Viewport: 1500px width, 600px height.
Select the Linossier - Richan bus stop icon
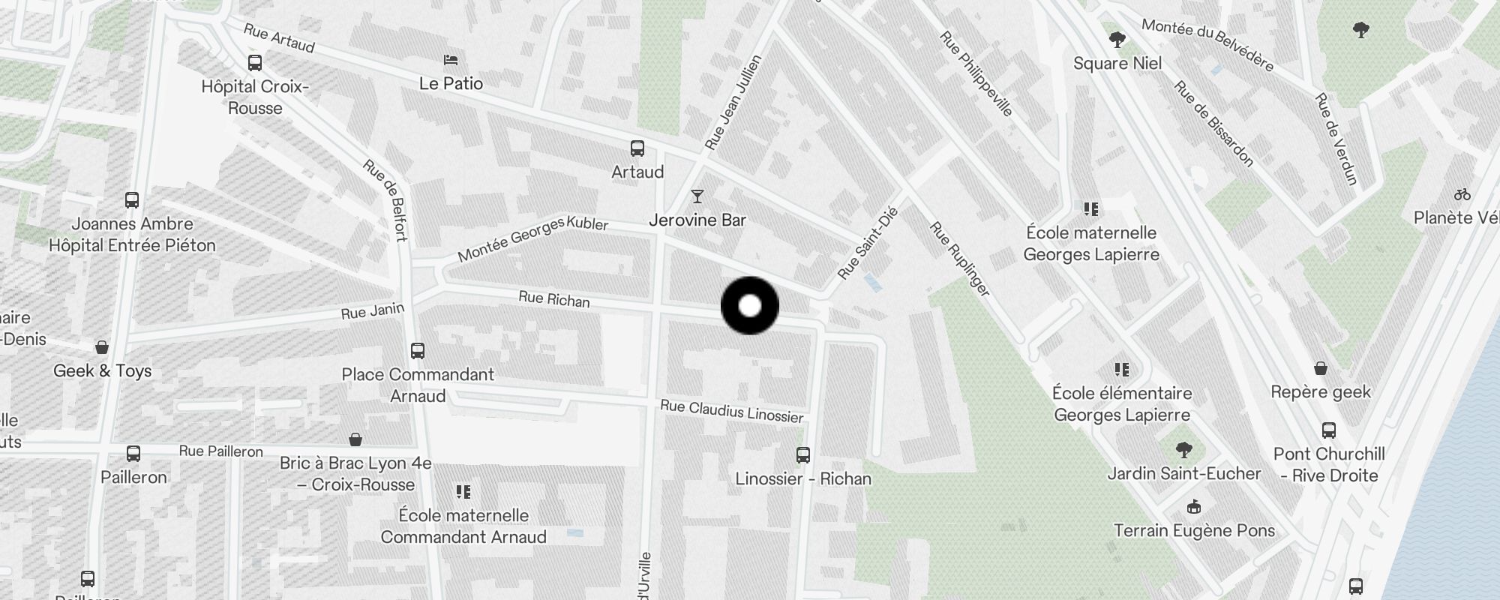[x=803, y=455]
